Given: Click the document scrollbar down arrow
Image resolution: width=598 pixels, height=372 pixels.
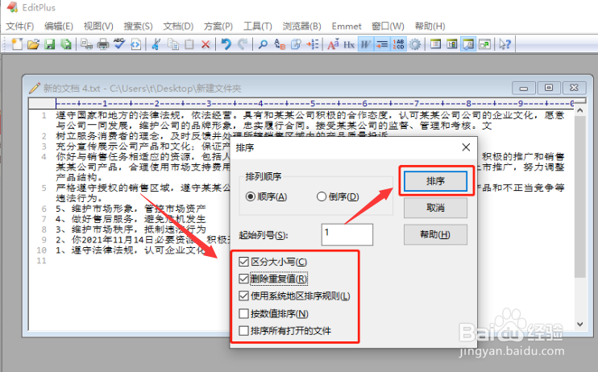Looking at the screenshot, I should (580, 324).
